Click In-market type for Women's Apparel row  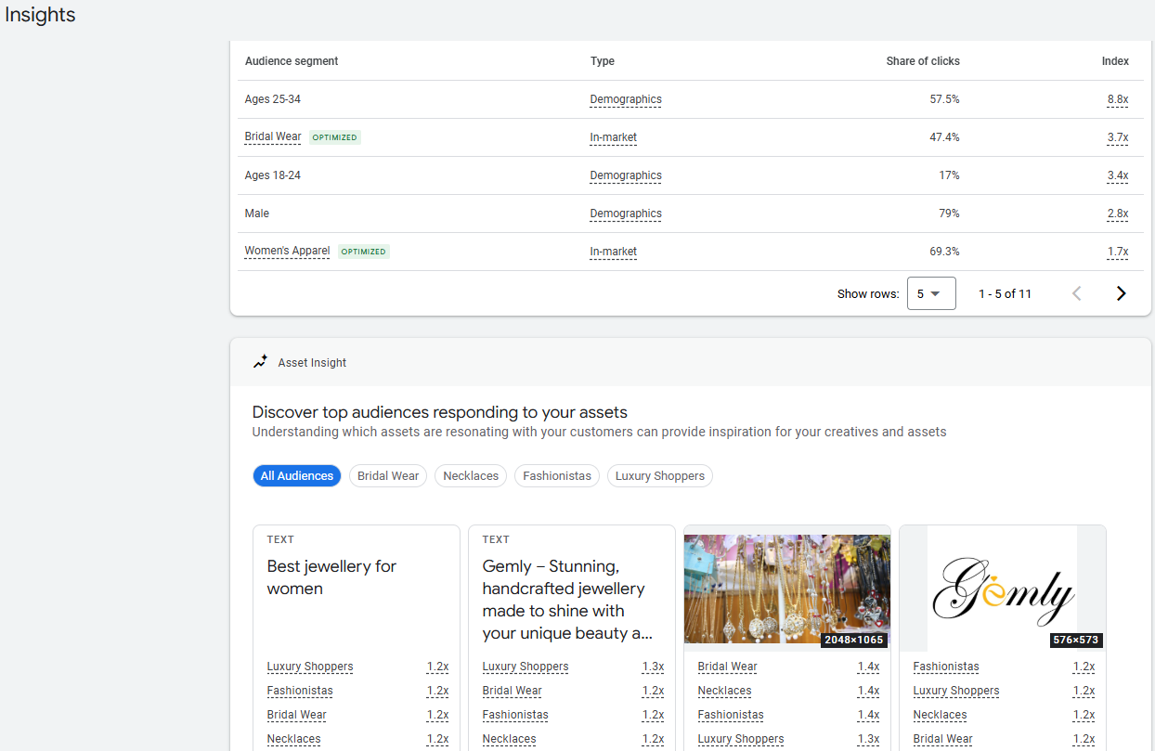coord(614,252)
